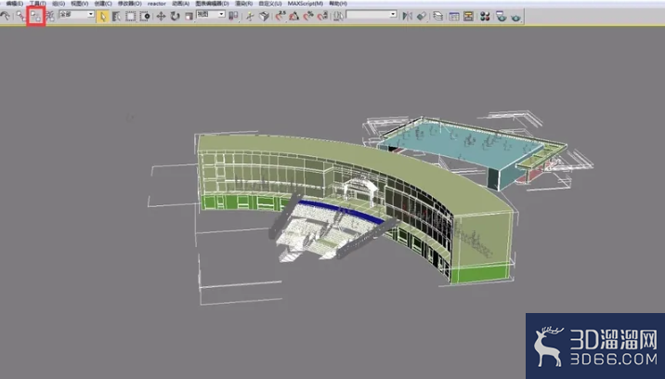Toggle Window/Crossing selection mode

(x=145, y=16)
